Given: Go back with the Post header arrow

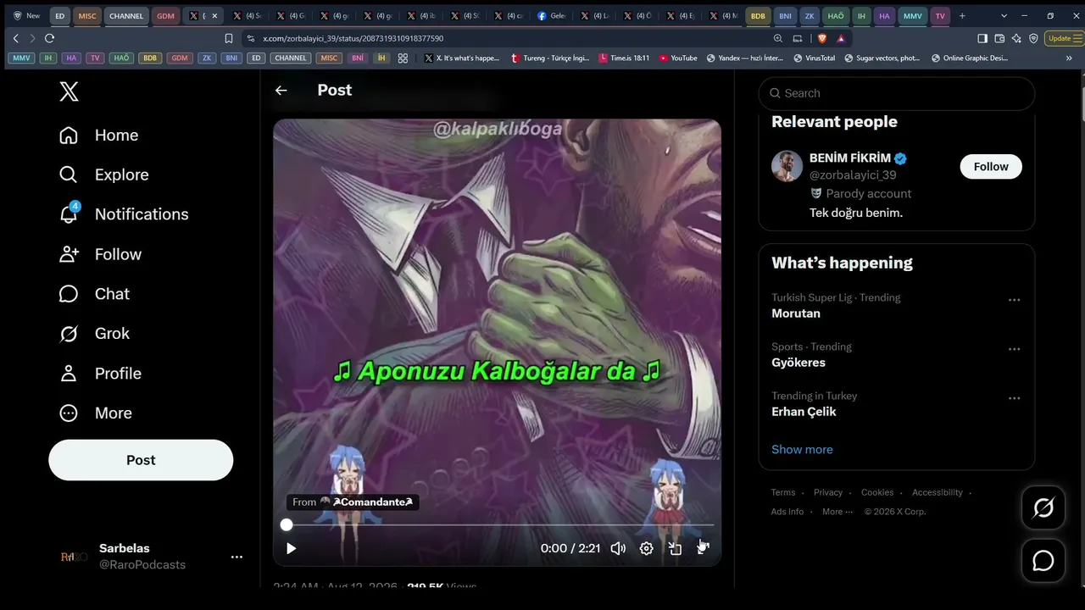Looking at the screenshot, I should coord(281,91).
